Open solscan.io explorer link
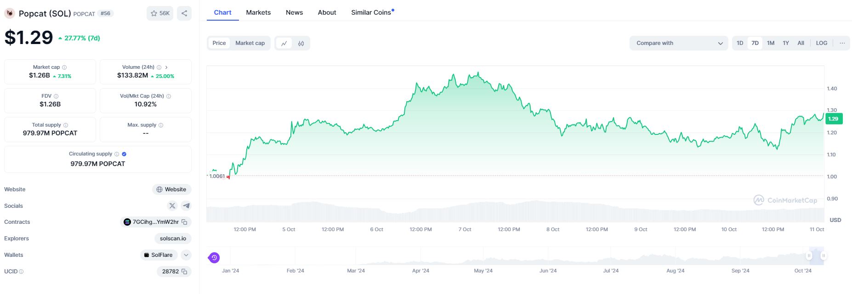Image resolution: width=852 pixels, height=294 pixels. pyautogui.click(x=173, y=239)
